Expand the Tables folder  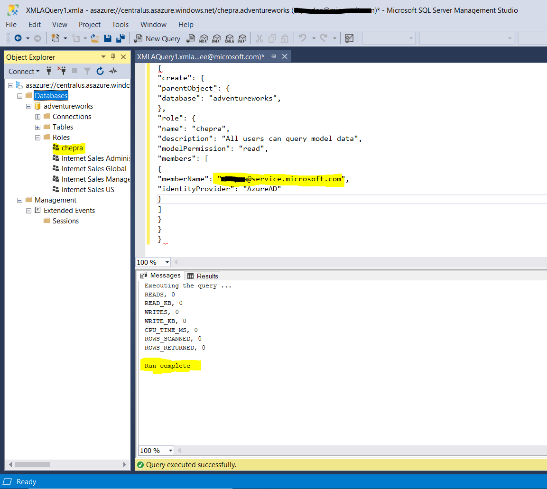point(37,127)
